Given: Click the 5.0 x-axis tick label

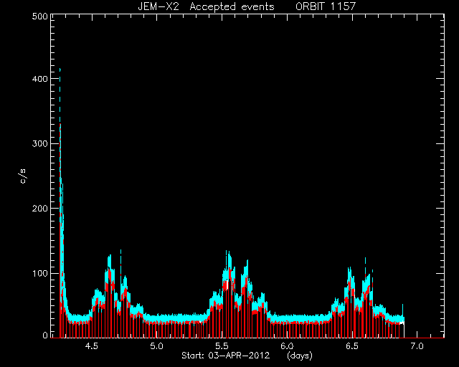Looking at the screenshot, I should pyautogui.click(x=156, y=346).
